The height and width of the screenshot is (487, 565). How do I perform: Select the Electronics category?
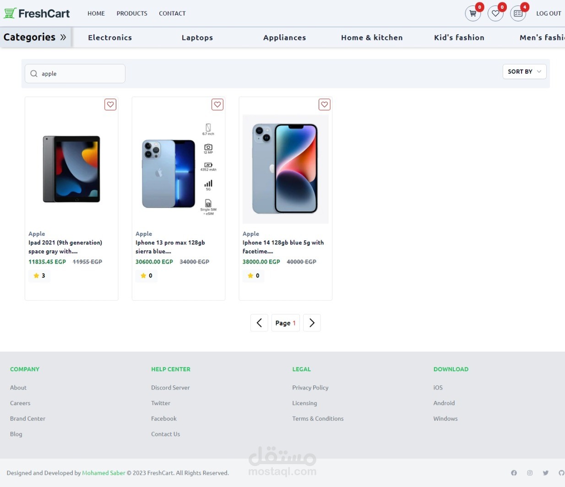pos(110,38)
